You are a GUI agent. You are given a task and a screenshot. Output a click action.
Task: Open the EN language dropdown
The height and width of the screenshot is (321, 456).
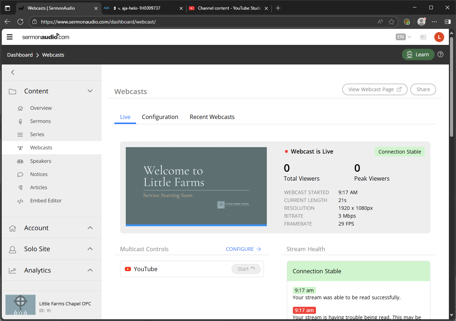(x=404, y=37)
